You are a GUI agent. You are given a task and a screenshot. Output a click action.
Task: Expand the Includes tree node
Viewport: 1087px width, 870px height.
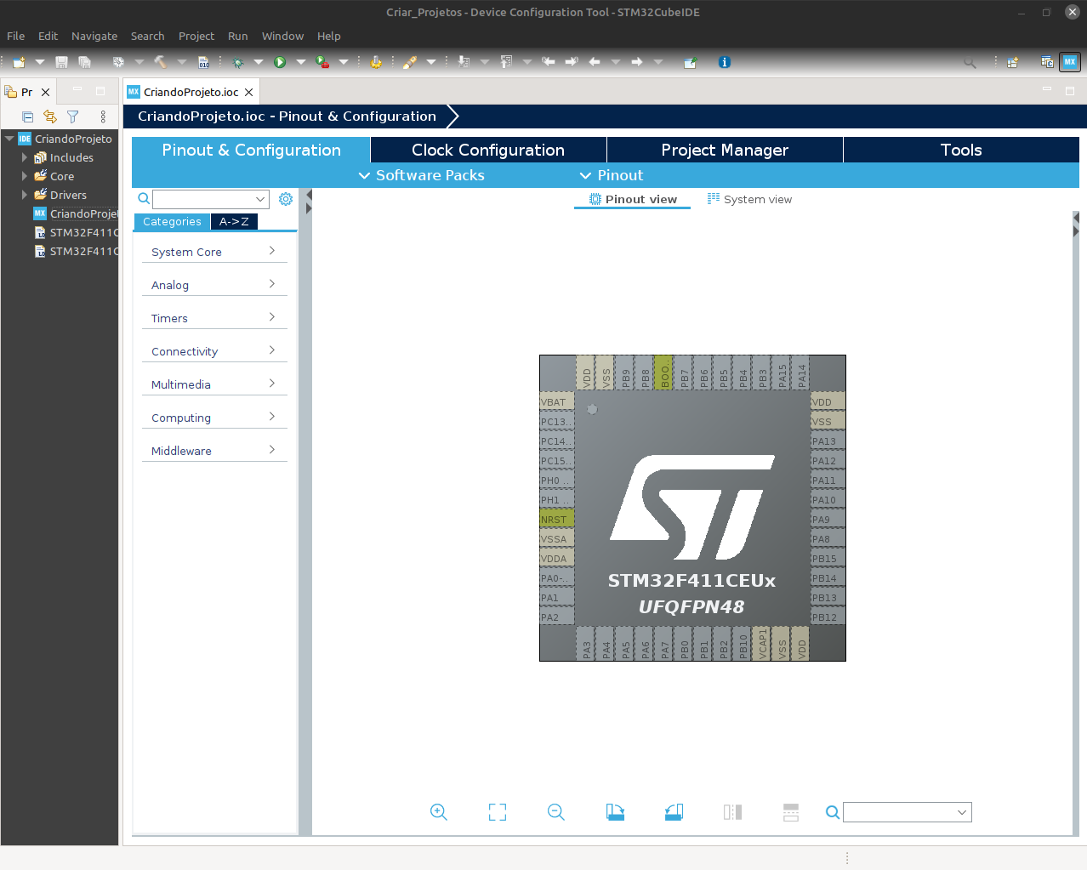pyautogui.click(x=25, y=157)
